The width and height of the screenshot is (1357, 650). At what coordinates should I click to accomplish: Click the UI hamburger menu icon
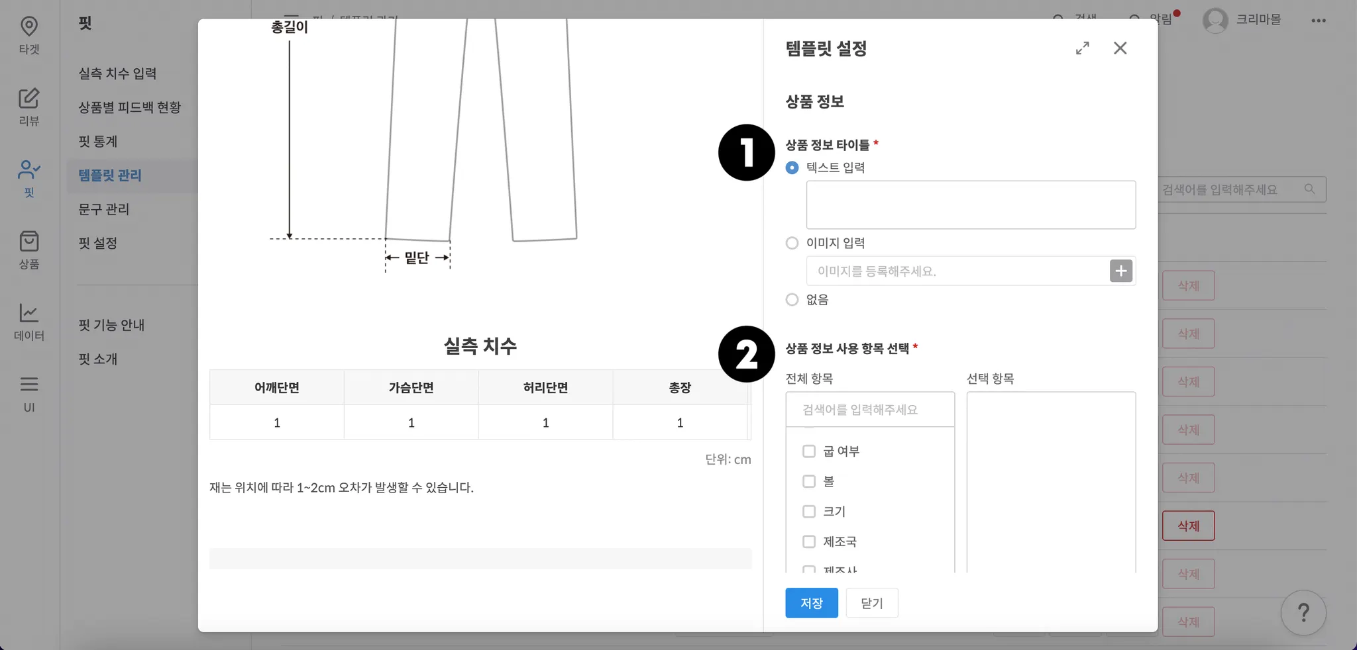tap(28, 385)
